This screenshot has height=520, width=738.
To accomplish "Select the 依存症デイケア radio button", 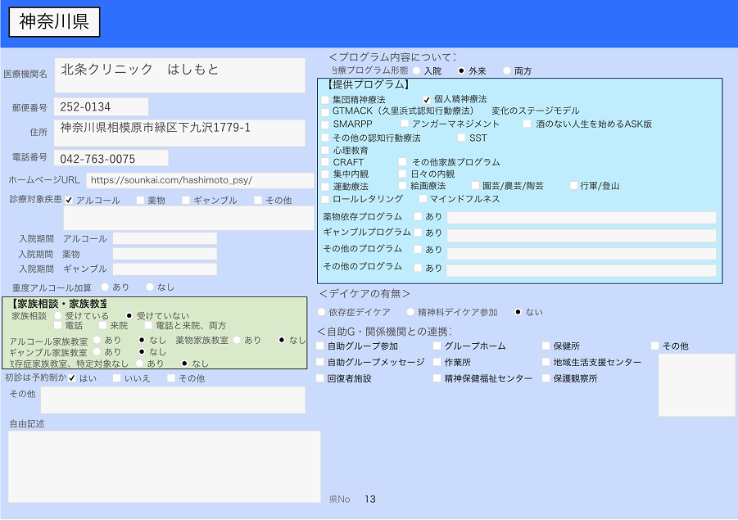I will 321,312.
